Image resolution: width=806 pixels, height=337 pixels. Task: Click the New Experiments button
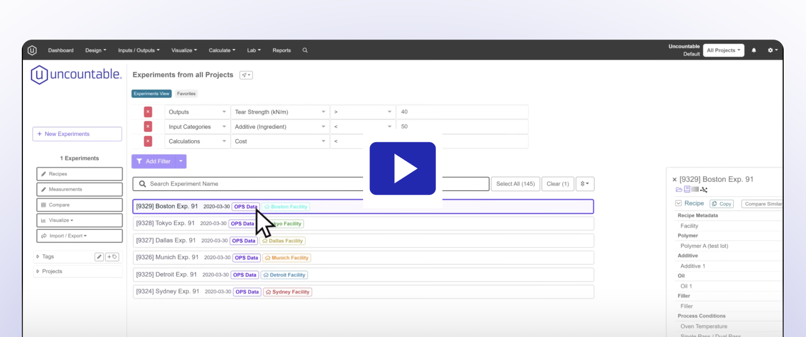click(77, 134)
